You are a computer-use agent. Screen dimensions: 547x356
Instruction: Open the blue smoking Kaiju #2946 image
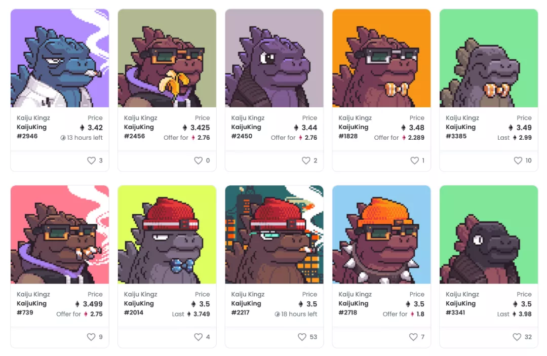coord(60,58)
